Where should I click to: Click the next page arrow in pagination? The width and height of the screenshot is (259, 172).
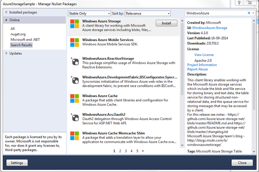[143, 151]
